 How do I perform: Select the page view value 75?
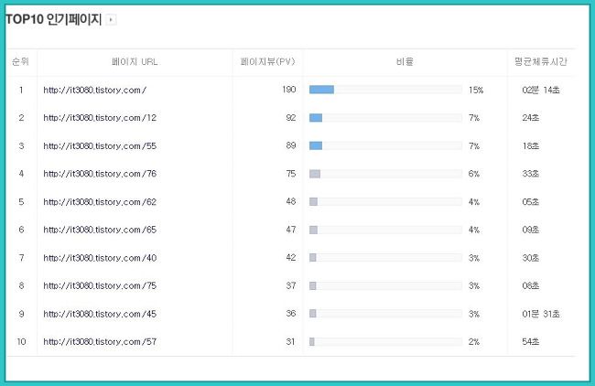click(x=291, y=174)
